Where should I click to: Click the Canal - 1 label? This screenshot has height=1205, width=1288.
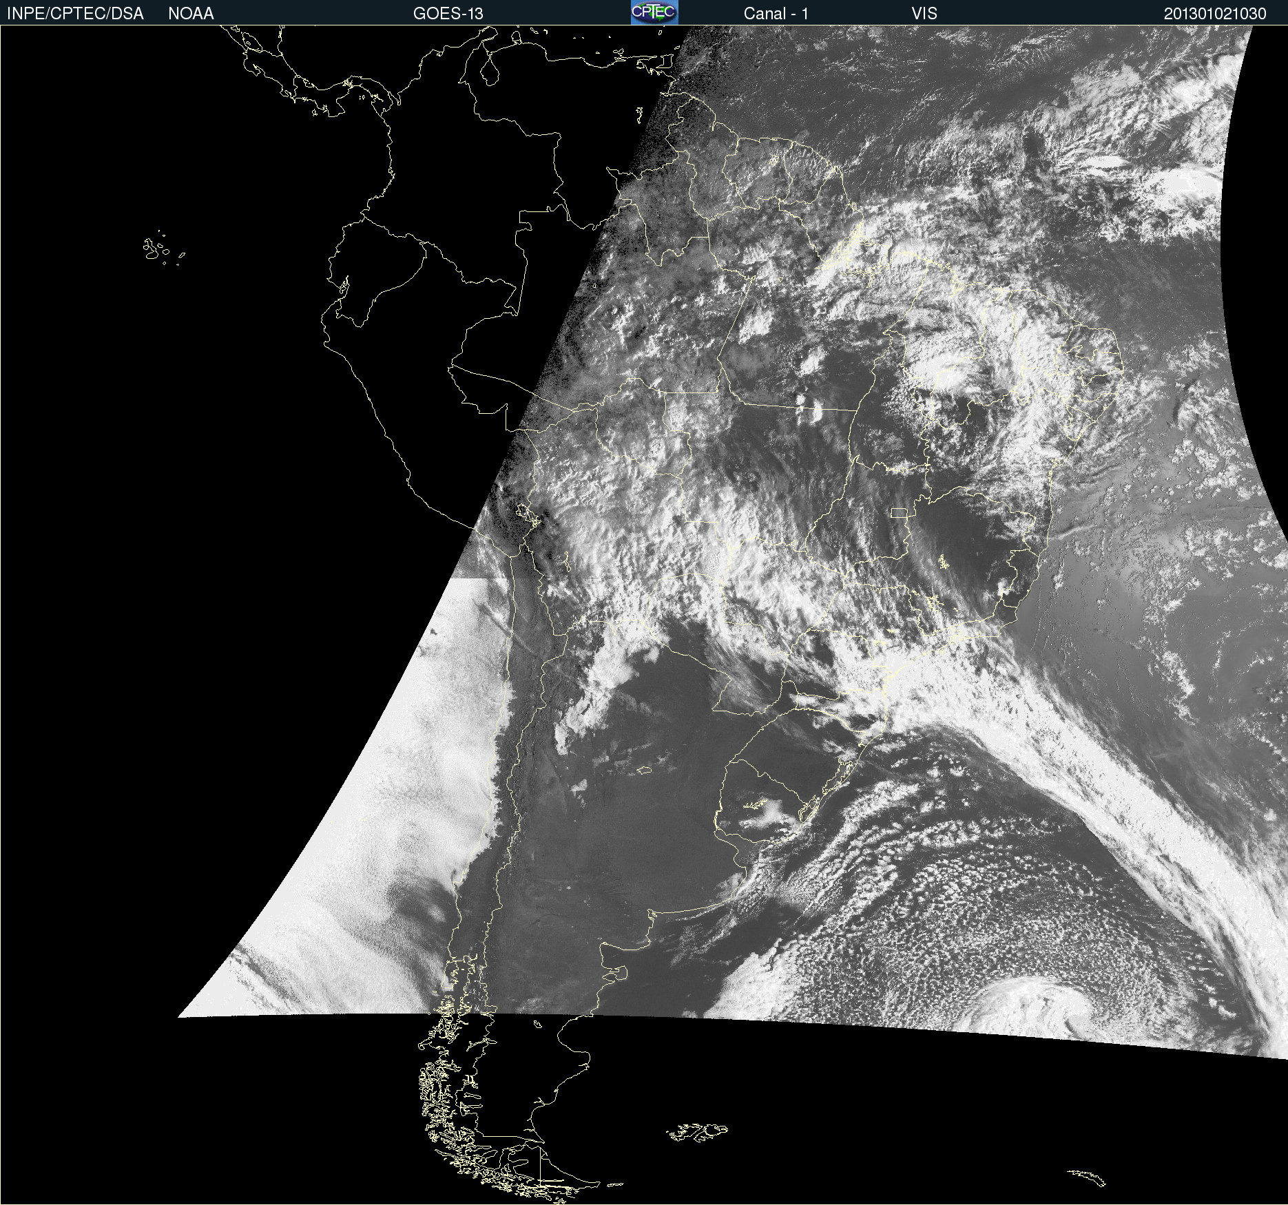click(776, 14)
